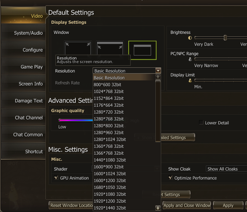Select 1176*664 32bit resolution

pos(124,105)
